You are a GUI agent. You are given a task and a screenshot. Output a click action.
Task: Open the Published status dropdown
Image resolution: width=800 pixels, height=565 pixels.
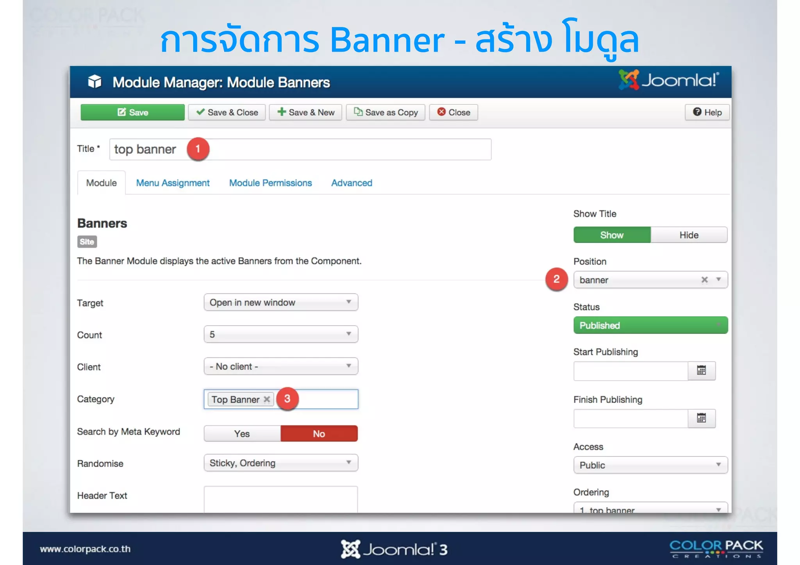pos(650,325)
